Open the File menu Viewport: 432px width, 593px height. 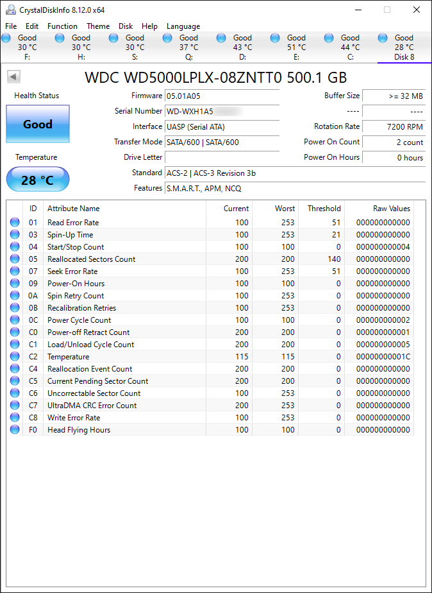tap(11, 26)
